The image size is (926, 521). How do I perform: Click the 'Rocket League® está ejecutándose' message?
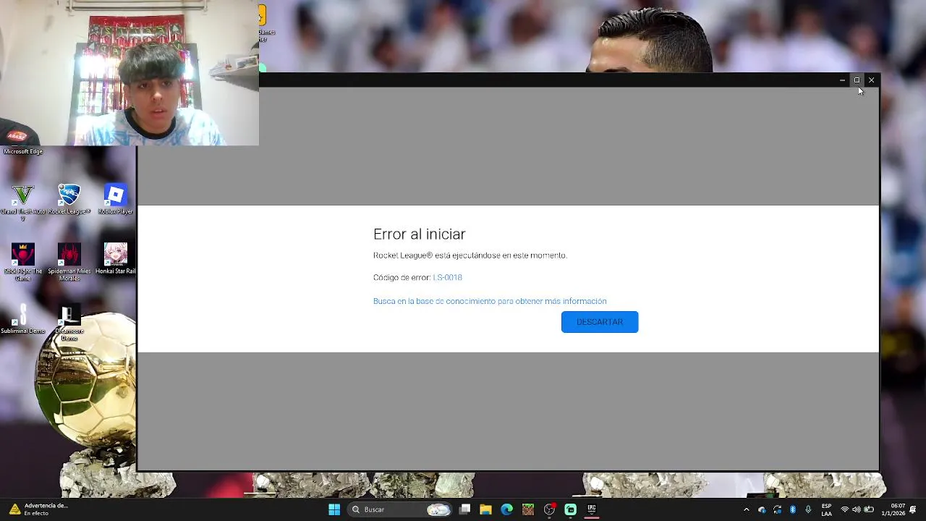click(470, 255)
